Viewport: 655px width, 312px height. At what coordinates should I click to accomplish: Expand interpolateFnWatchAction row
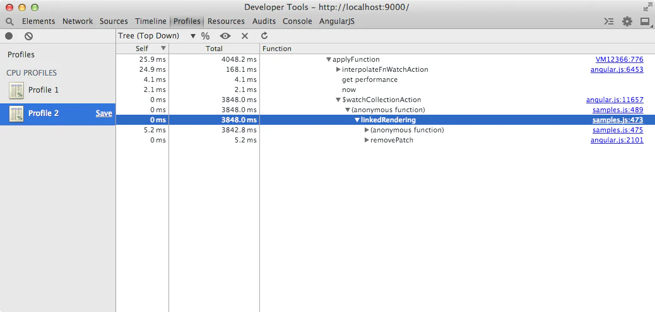tap(338, 70)
